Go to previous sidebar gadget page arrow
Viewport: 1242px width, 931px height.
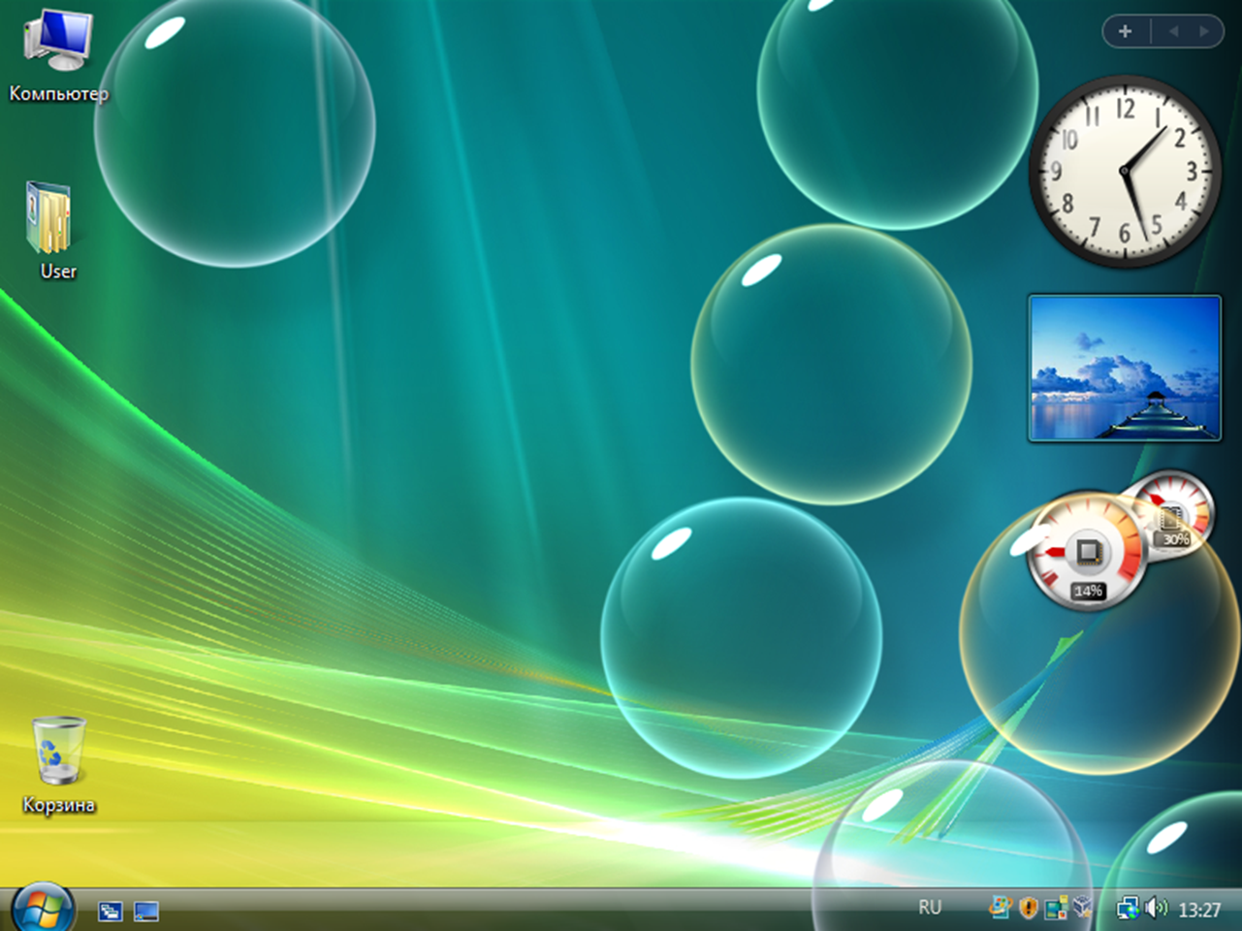coord(1173,31)
